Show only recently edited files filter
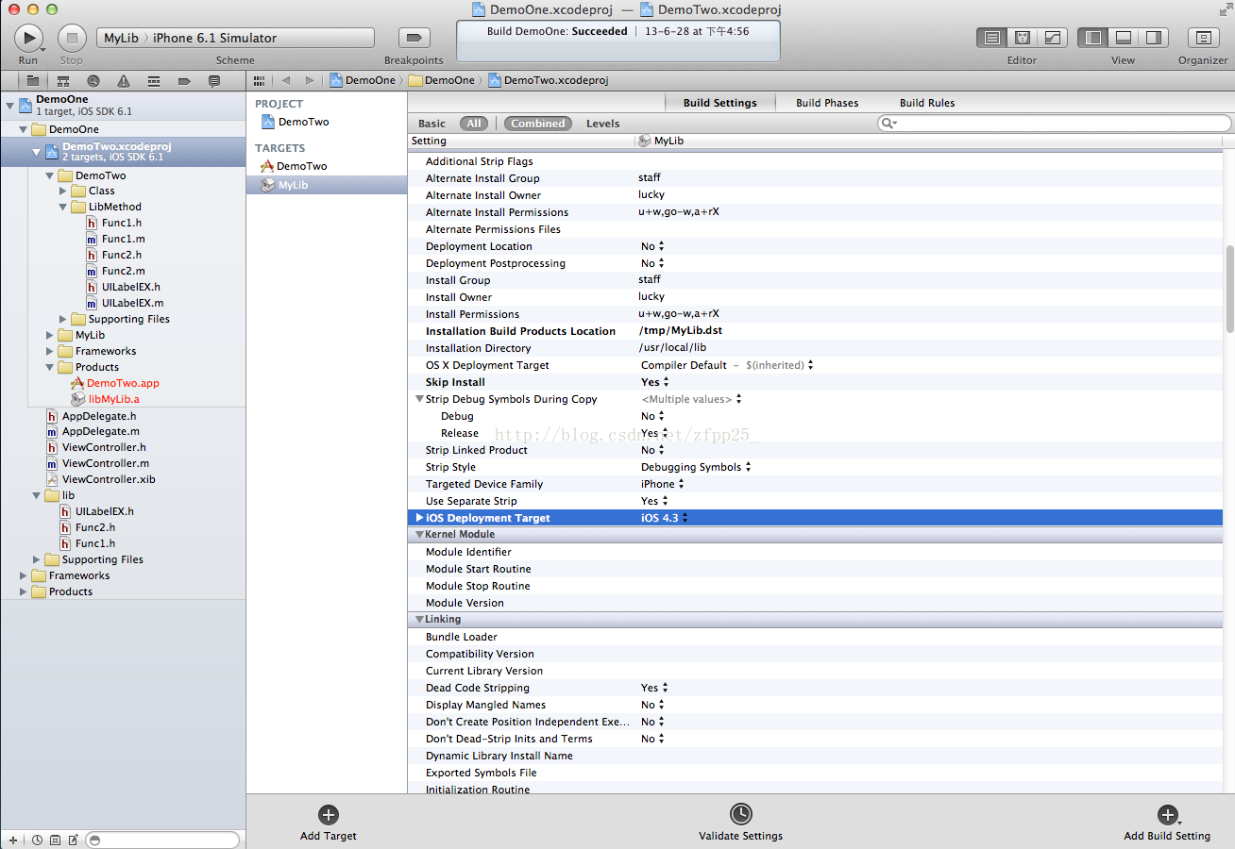The image size is (1235, 849). (37, 840)
